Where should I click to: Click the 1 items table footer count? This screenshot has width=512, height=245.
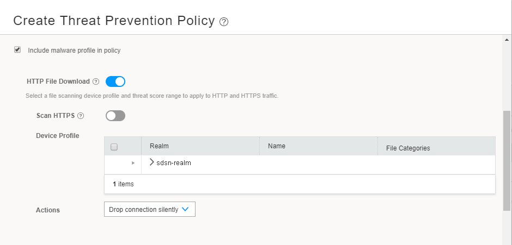(123, 184)
